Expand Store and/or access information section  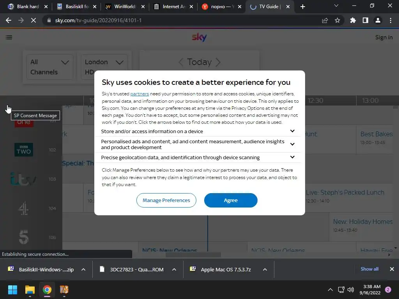[x=198, y=132]
